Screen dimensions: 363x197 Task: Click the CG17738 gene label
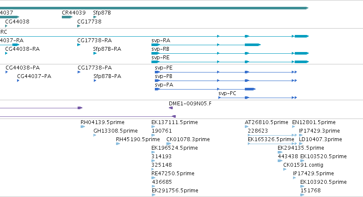pyautogui.click(x=89, y=21)
